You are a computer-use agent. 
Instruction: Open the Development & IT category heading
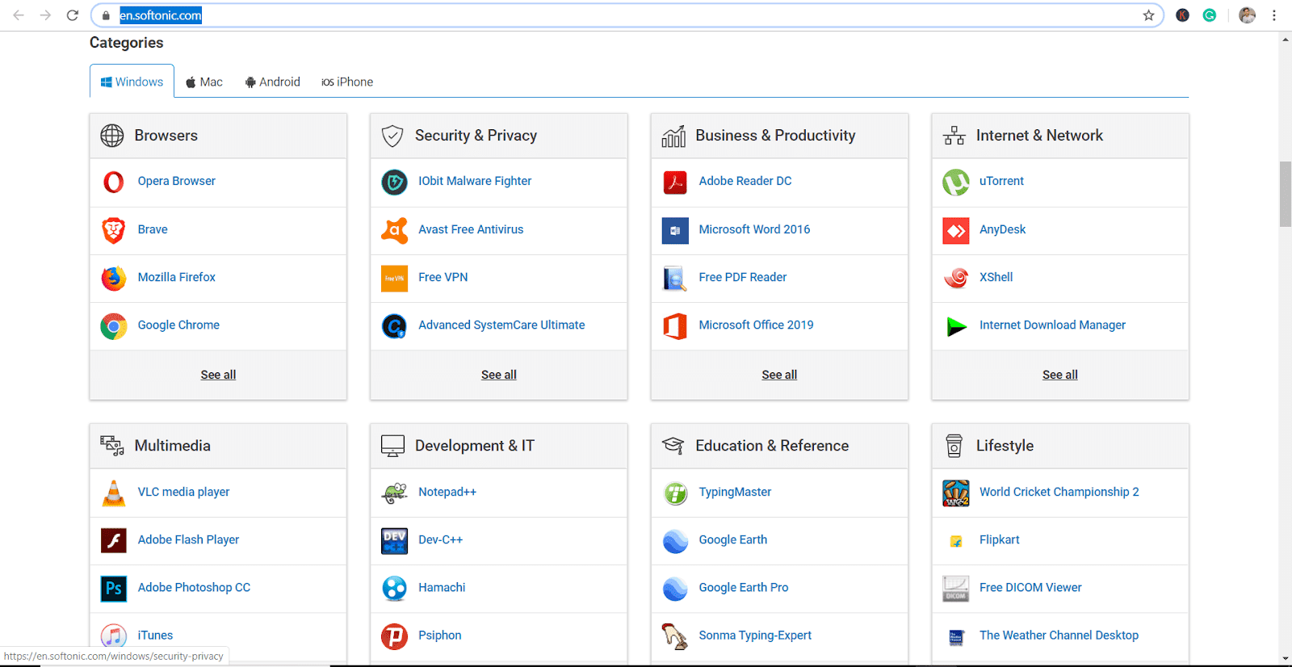(x=475, y=446)
